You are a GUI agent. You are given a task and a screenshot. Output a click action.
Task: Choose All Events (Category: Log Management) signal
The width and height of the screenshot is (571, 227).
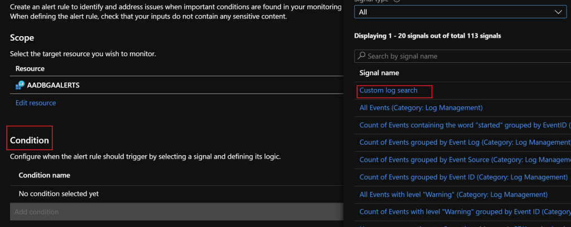tap(421, 107)
